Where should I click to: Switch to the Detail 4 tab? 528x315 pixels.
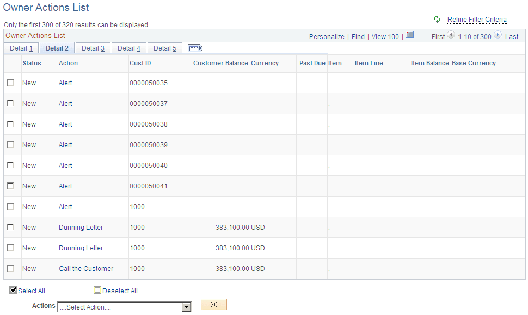point(128,48)
